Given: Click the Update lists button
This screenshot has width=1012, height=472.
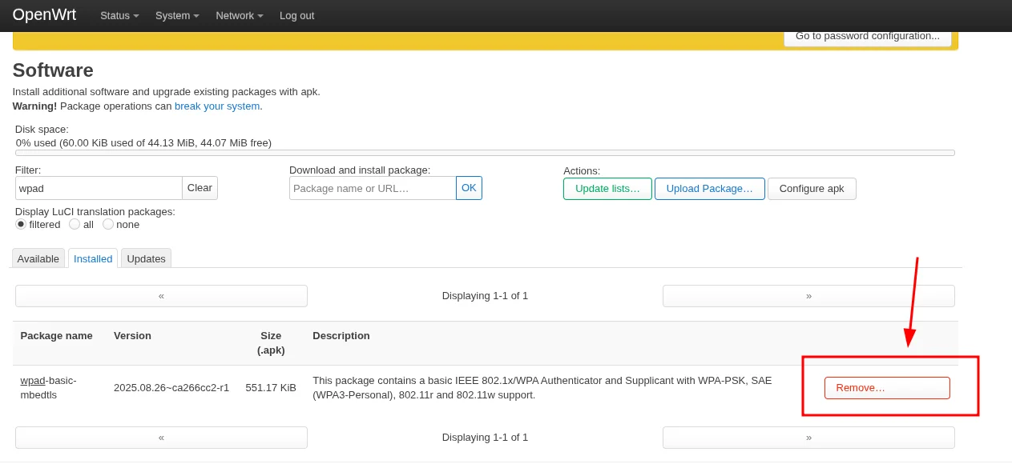Looking at the screenshot, I should (607, 188).
